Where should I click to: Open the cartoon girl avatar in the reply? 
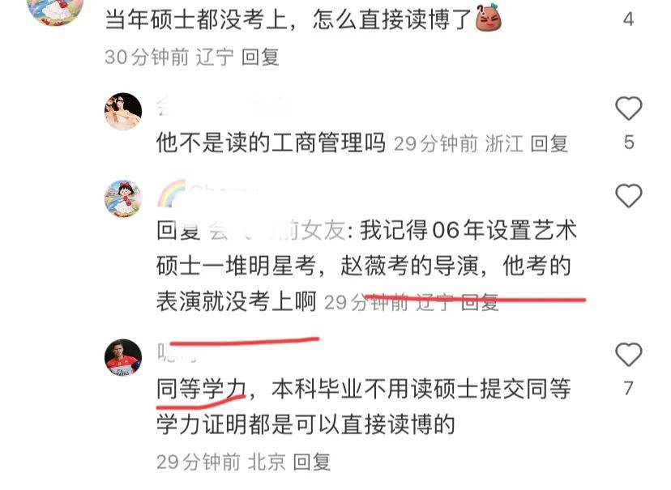tap(123, 198)
